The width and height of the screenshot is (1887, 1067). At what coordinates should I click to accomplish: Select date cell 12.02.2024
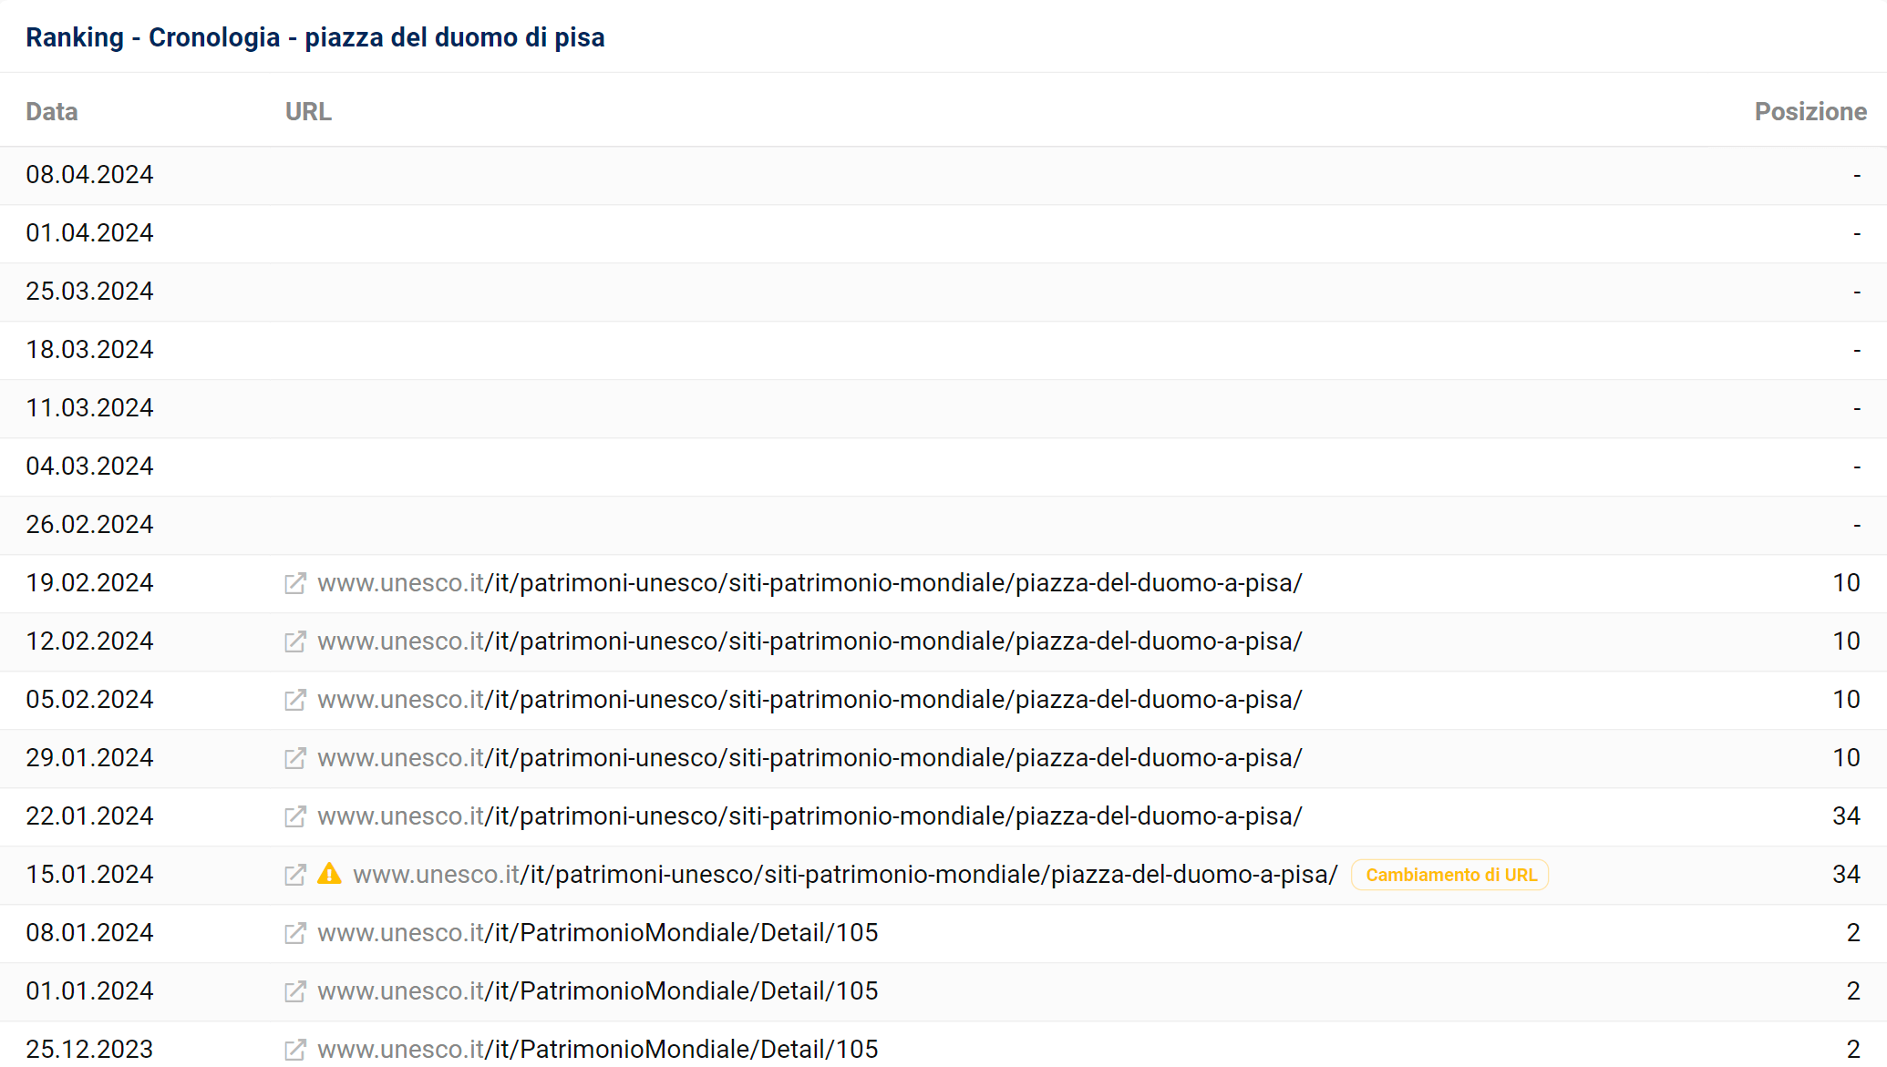pyautogui.click(x=89, y=641)
